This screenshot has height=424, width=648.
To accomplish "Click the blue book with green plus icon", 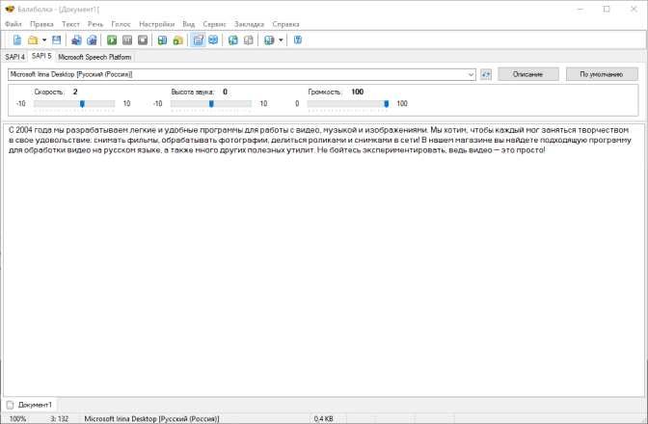I will click(x=233, y=40).
